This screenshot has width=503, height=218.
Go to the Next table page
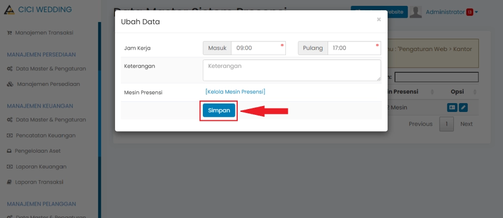[x=466, y=124]
